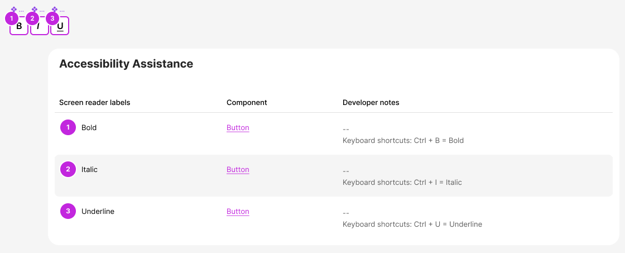The image size is (625, 253).
Task: Click the "Screen reader labels" column header
Action: pos(95,103)
